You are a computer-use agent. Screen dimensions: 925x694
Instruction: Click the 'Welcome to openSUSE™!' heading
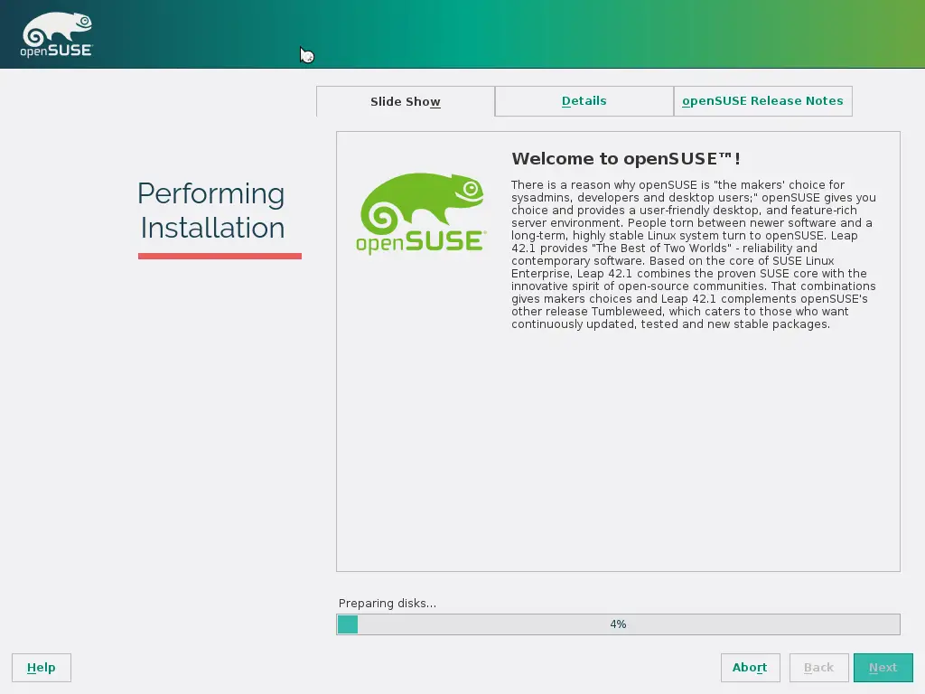(626, 159)
